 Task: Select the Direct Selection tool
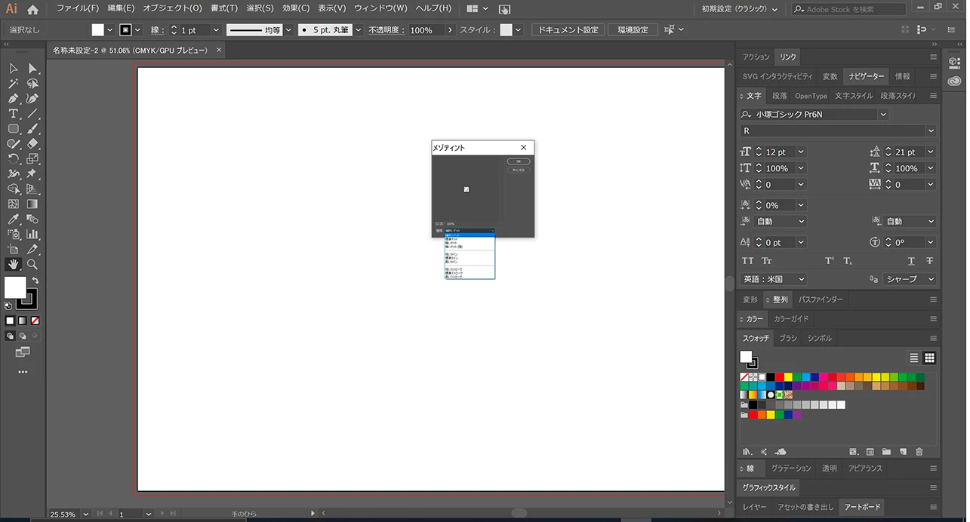pyautogui.click(x=32, y=69)
